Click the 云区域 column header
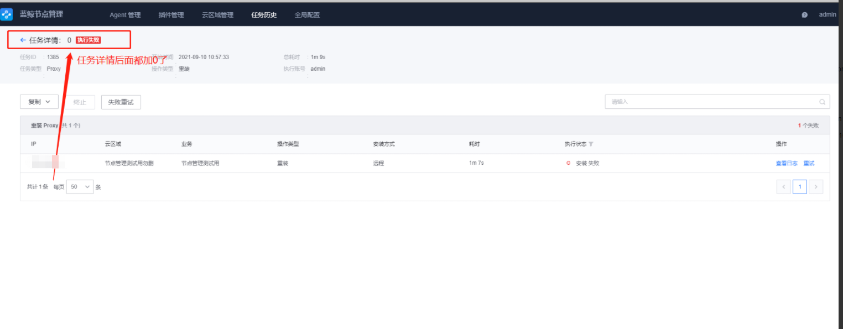Viewport: 843px width, 329px height. click(113, 144)
